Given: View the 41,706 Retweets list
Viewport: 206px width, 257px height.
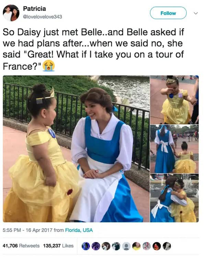Looking at the screenshot, I should coord(21,246).
